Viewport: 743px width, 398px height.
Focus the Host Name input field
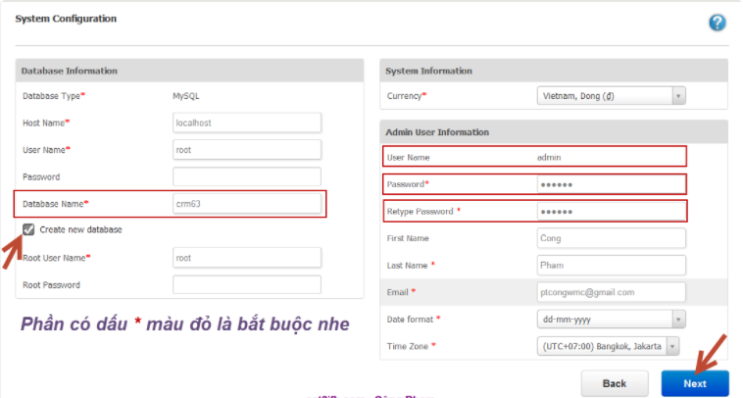coord(247,123)
